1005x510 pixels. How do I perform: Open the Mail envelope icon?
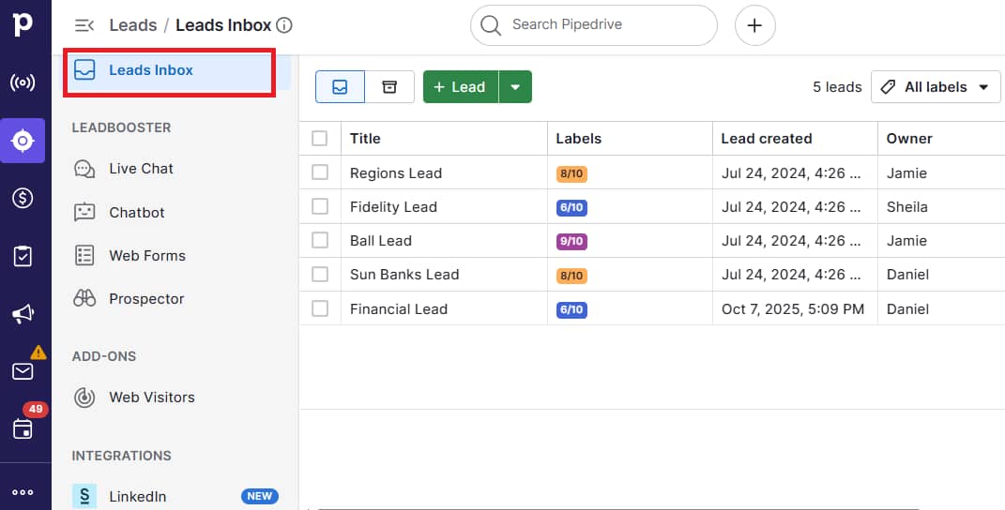click(x=23, y=371)
